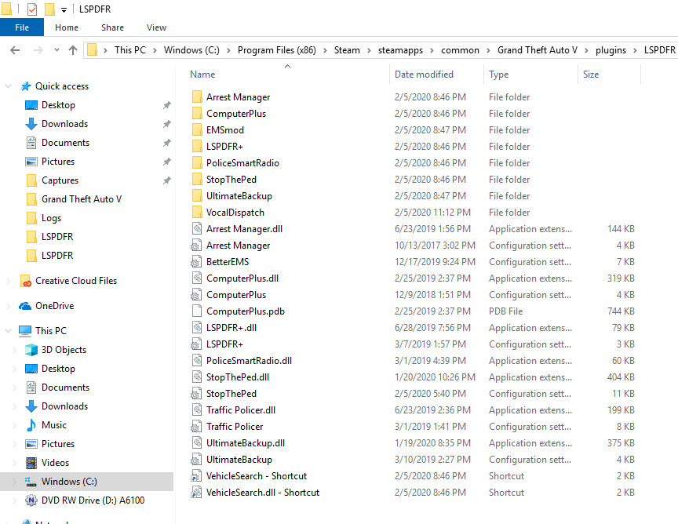Viewport: 678px width, 524px height.
Task: Click the Downloads arrow icon in Quick access
Action: tap(31, 124)
